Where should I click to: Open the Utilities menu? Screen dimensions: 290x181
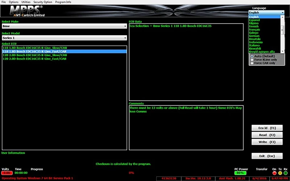(26, 2)
